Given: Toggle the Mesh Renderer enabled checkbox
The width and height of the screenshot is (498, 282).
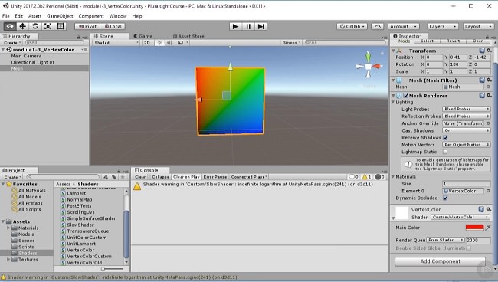Looking at the screenshot, I should tap(406, 95).
